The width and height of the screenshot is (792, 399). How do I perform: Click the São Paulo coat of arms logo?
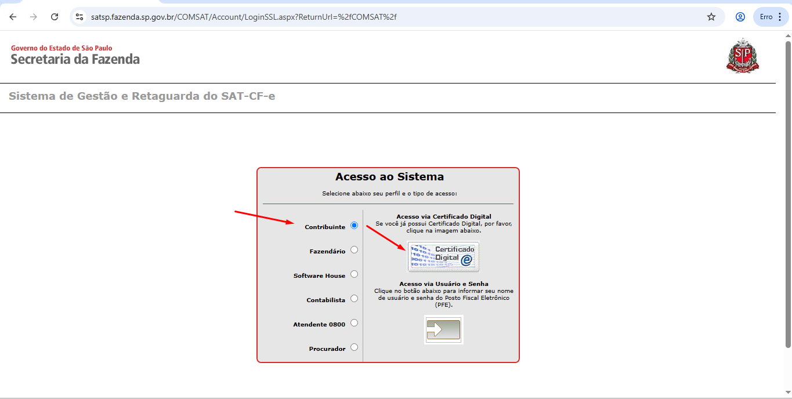tap(742, 56)
